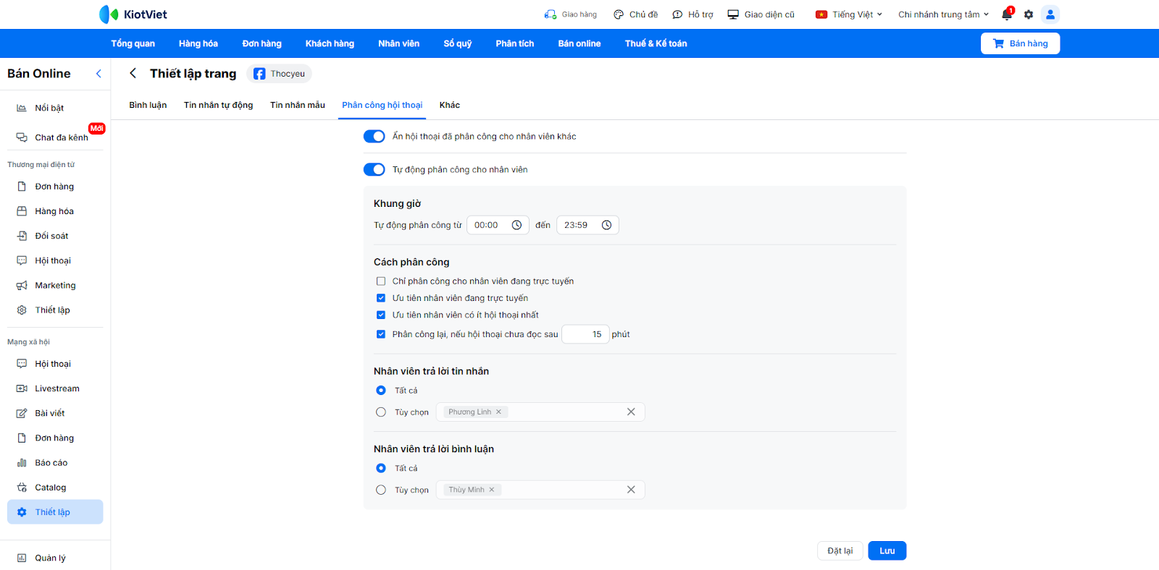Viewport: 1159px width, 570px height.
Task: Select Tất cả under Nhân viên trả lời bình luận
Action: 381,469
